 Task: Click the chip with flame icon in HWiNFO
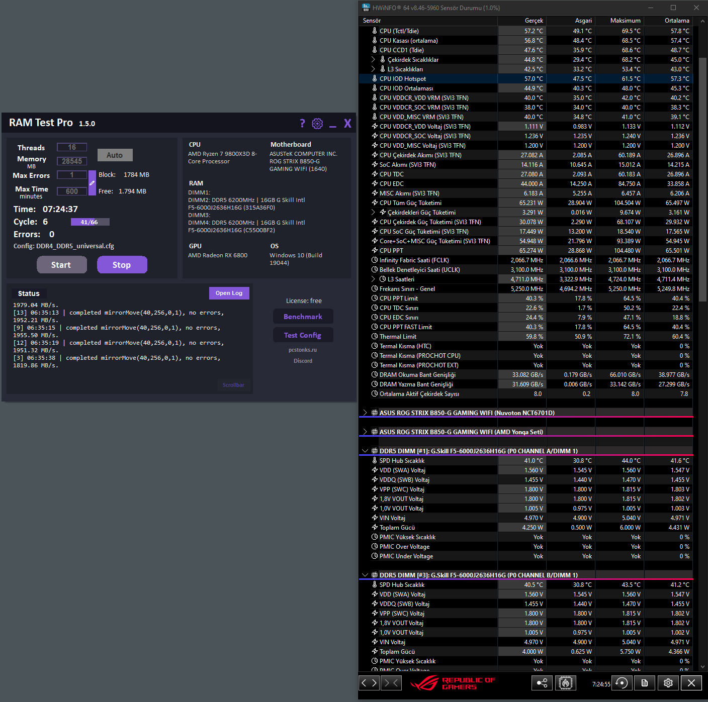(x=566, y=682)
